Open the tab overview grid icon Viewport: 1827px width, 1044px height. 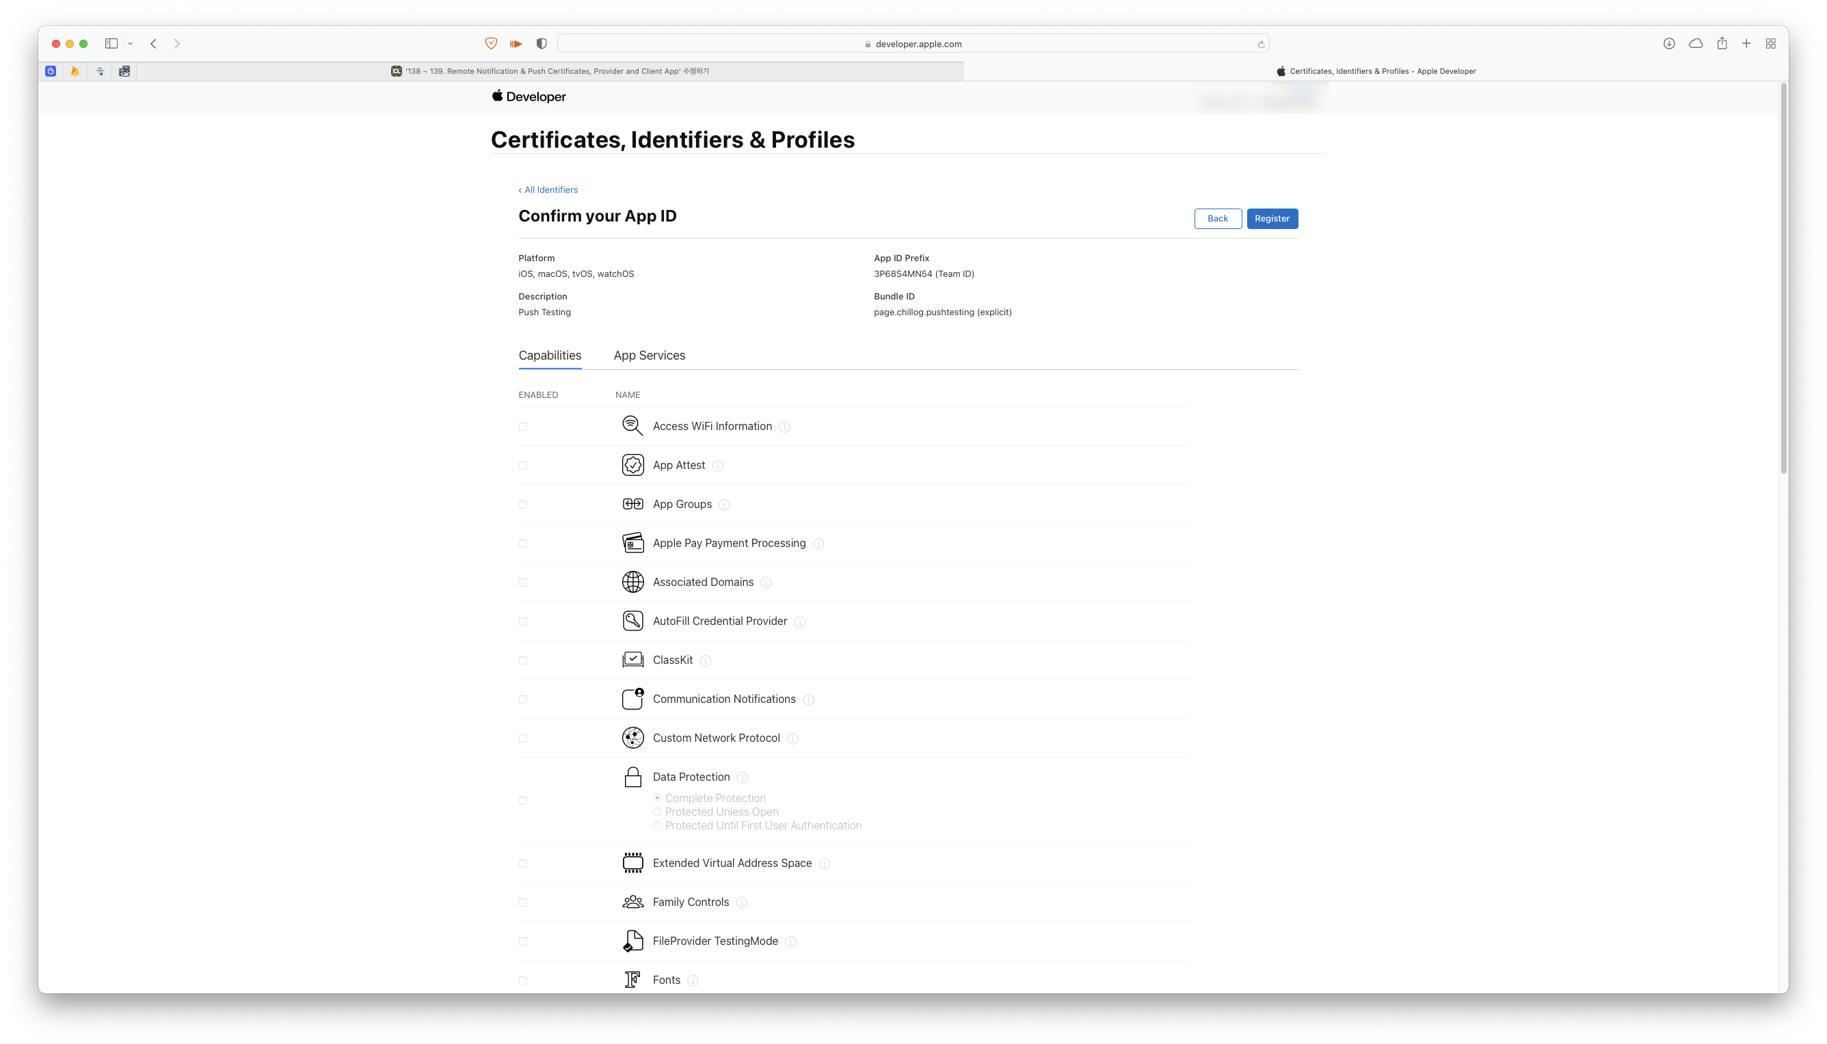tap(1770, 44)
